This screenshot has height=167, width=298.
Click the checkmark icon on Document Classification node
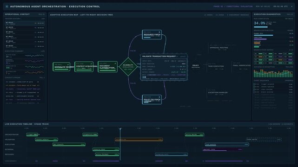tap(115, 64)
